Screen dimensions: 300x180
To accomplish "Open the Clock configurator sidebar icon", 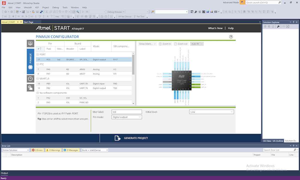I will tap(30, 79).
